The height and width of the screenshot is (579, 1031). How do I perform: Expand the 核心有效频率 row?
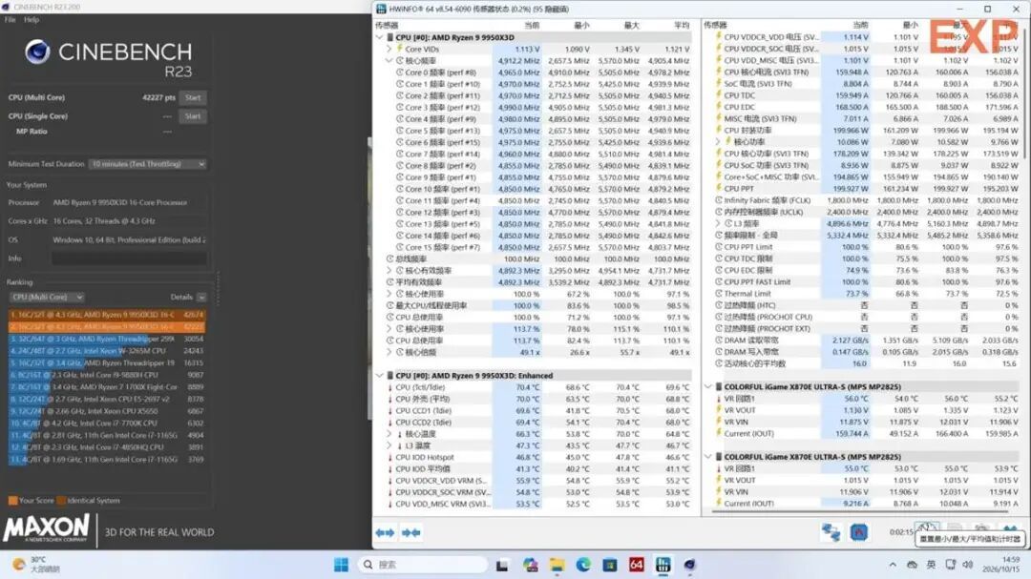(389, 271)
